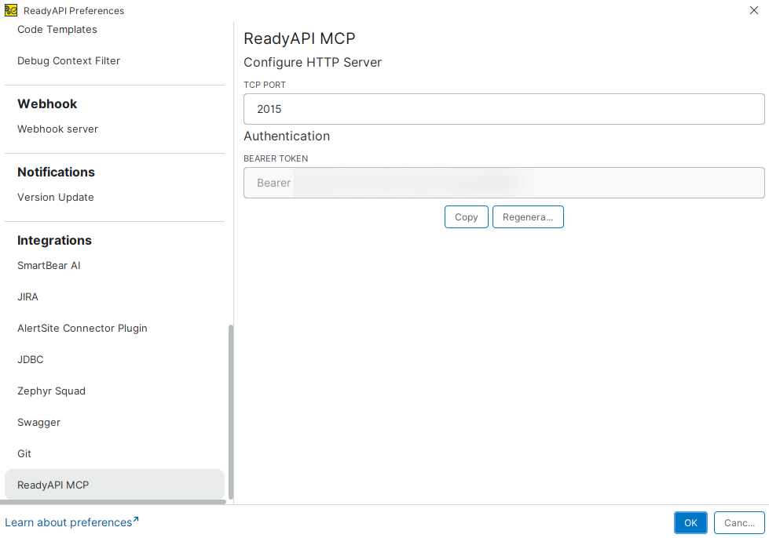This screenshot has height=538, width=769.
Task: Click the sidebar vertical scrollbar
Action: (230, 411)
